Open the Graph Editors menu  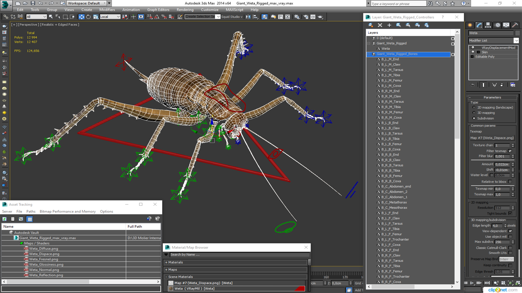click(158, 10)
